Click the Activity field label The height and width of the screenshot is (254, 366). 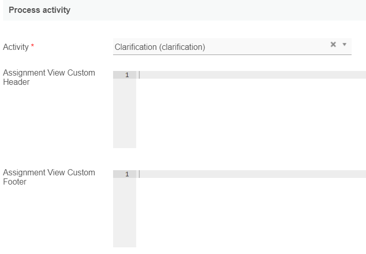(x=15, y=47)
